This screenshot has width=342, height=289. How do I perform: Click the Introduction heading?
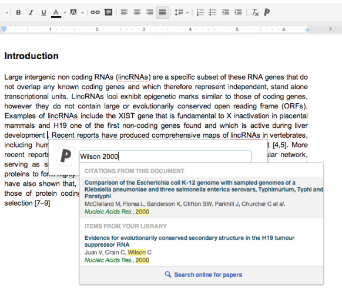(x=31, y=56)
